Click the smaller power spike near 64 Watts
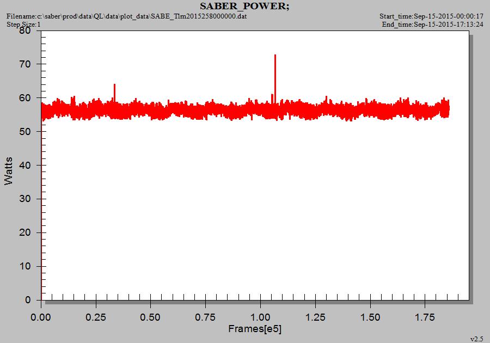This screenshot has height=343, width=490. point(115,92)
